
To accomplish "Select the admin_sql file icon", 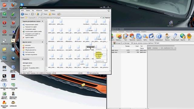I will [x=78, y=30].
